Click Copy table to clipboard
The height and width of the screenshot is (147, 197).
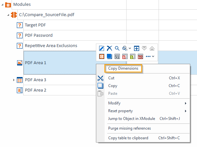tap(128, 138)
